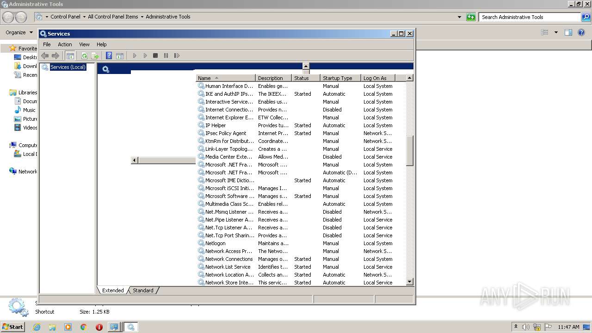Open the address bar history dropdown

coord(459,17)
